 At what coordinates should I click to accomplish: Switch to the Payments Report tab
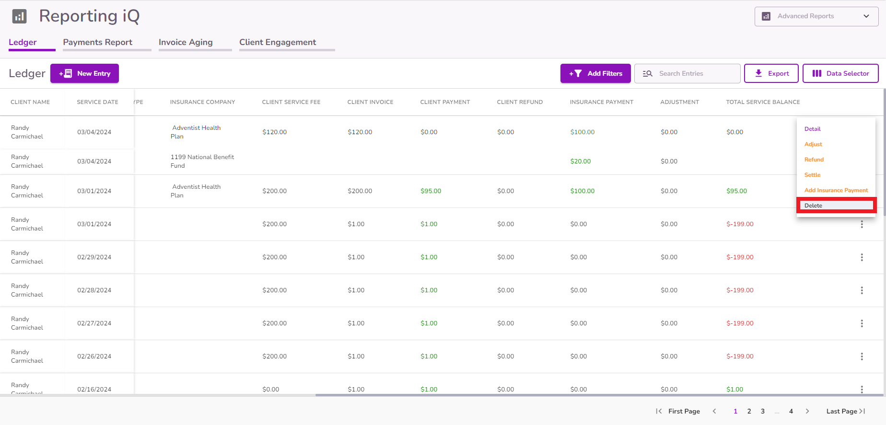[x=98, y=42]
